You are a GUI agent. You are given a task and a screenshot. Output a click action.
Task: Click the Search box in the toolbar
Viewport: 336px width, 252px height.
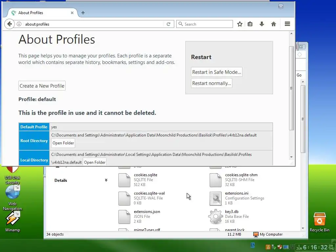(x=204, y=24)
